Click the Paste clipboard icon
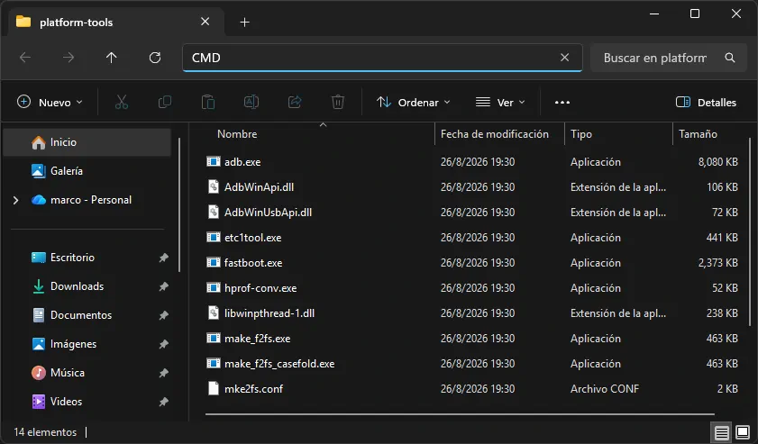This screenshot has width=758, height=444. (208, 102)
